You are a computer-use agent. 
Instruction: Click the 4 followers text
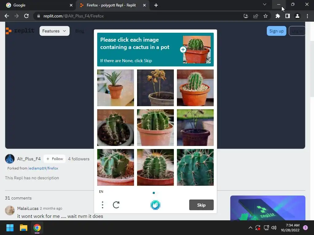click(79, 159)
